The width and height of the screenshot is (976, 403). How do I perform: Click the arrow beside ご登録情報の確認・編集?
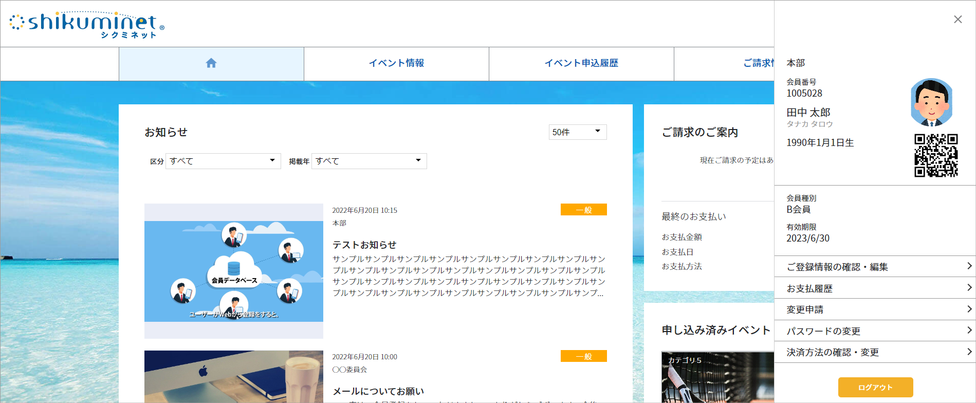coord(969,266)
